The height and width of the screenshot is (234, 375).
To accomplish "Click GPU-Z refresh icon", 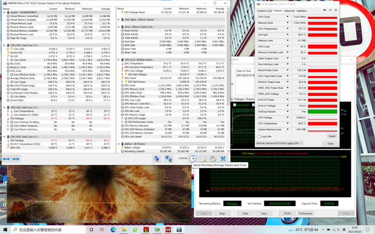I will [330, 11].
